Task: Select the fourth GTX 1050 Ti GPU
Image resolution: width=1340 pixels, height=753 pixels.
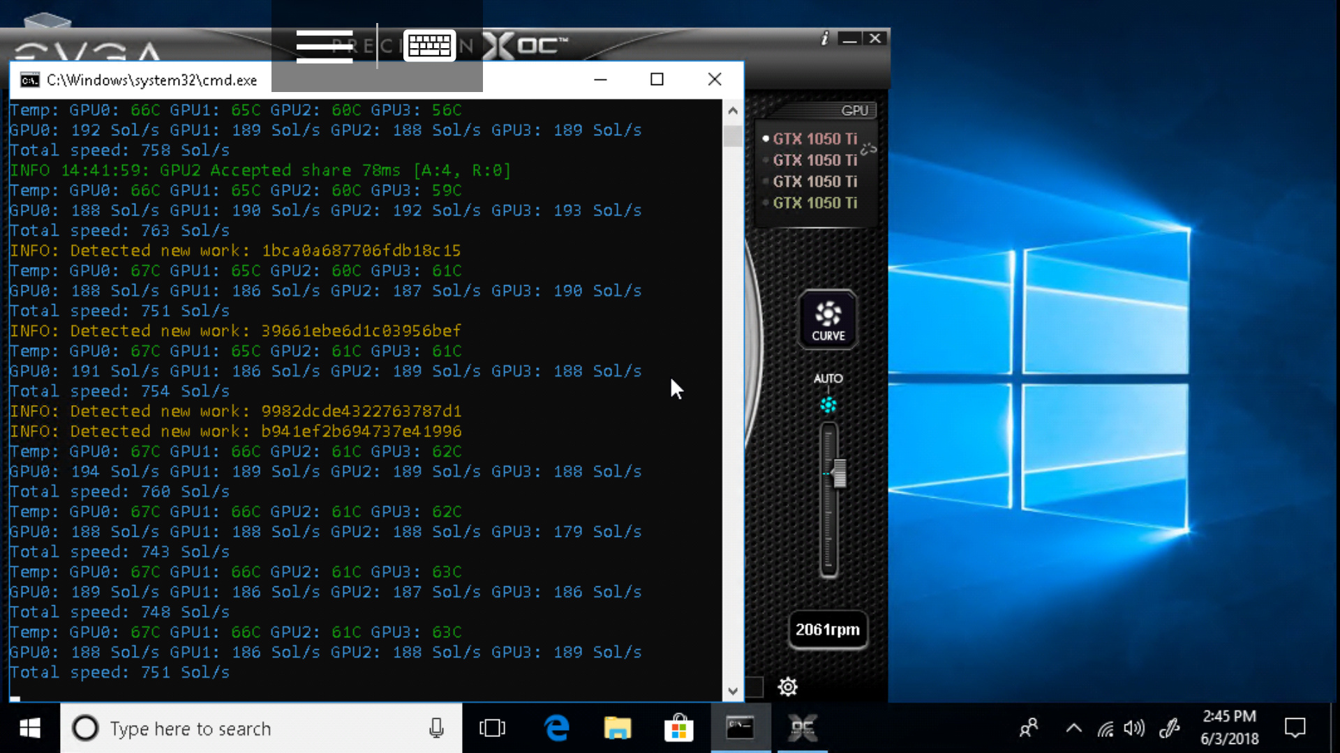Action: pos(814,204)
